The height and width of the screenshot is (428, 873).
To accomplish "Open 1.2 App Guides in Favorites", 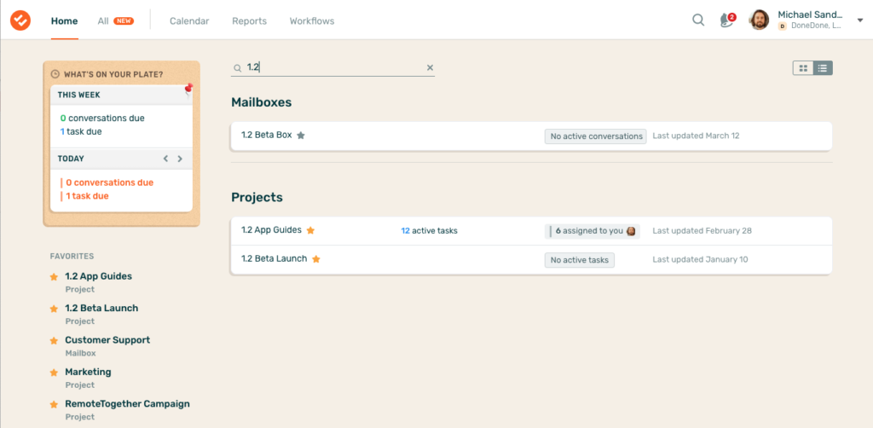I will (99, 276).
